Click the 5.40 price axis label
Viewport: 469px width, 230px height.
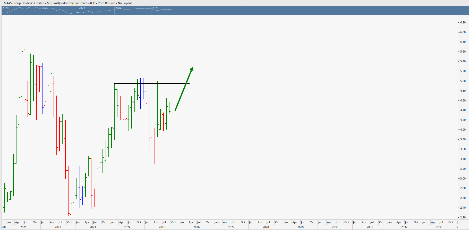(x=463, y=61)
